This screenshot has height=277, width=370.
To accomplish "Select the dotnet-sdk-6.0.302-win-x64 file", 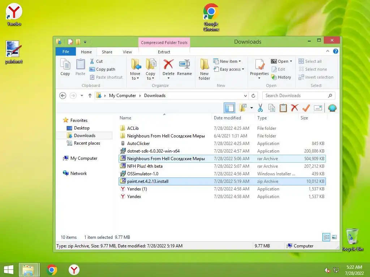I will point(222,151).
